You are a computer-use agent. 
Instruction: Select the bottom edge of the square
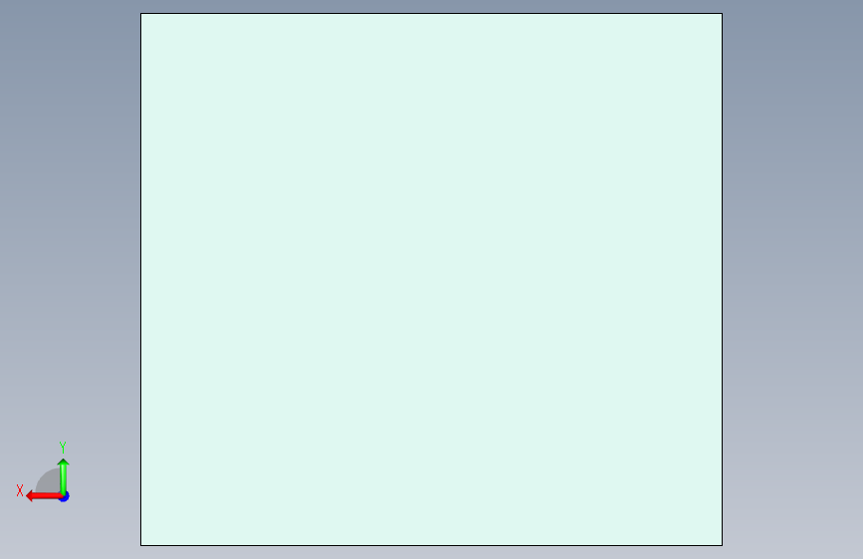[432, 545]
